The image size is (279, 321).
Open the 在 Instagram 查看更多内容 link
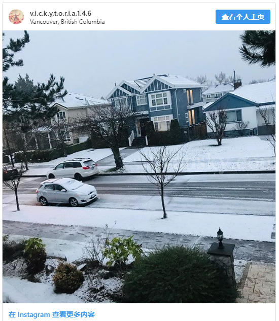pos(52,314)
